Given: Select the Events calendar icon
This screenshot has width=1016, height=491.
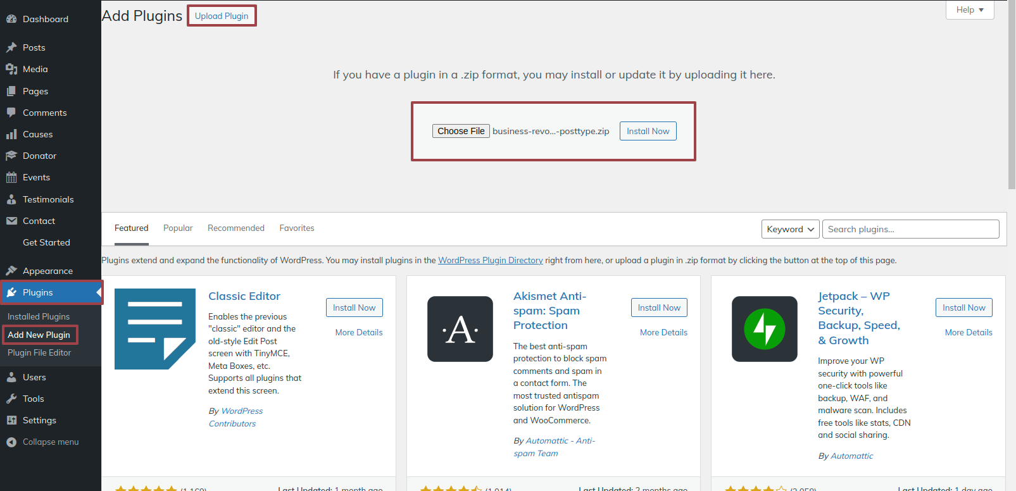Looking at the screenshot, I should click(11, 177).
